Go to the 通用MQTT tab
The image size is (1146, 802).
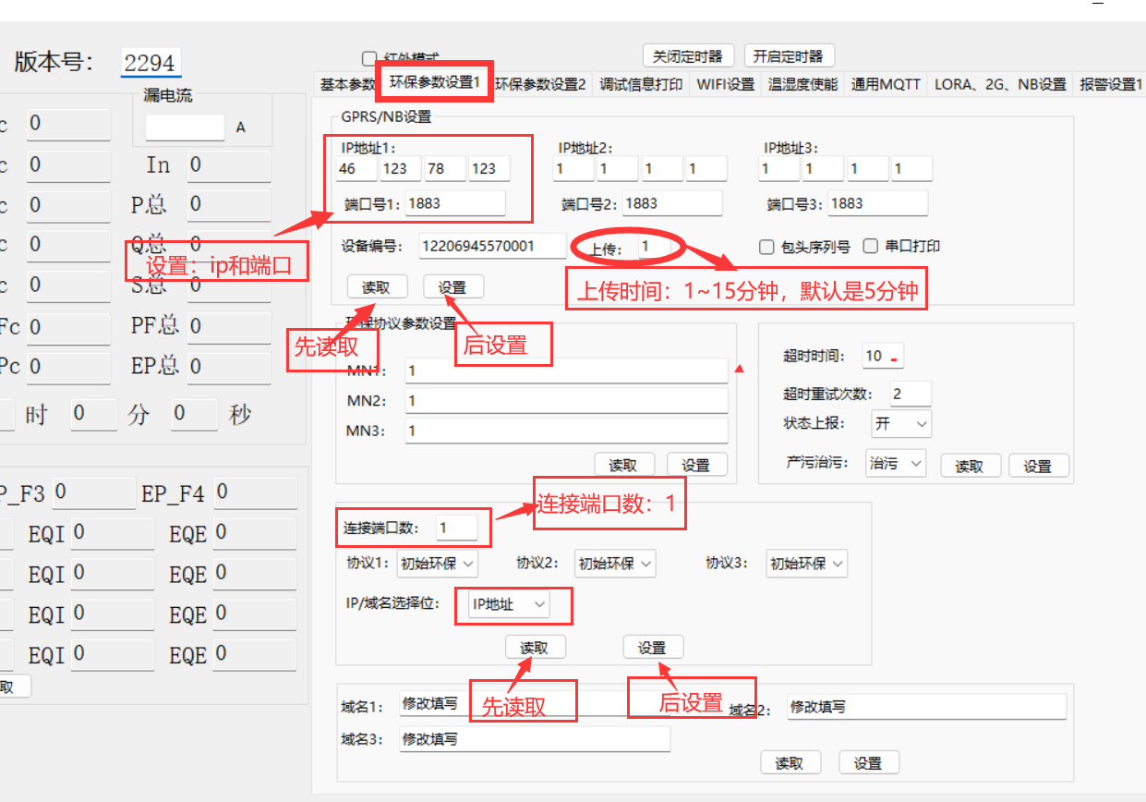click(x=886, y=84)
